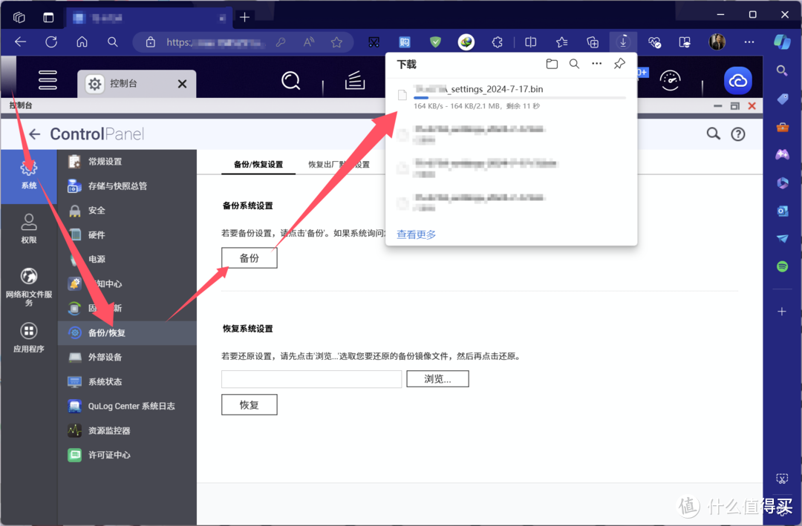This screenshot has height=526, width=802.
Task: Open the downloads folder icon in the popup
Action: 552,64
